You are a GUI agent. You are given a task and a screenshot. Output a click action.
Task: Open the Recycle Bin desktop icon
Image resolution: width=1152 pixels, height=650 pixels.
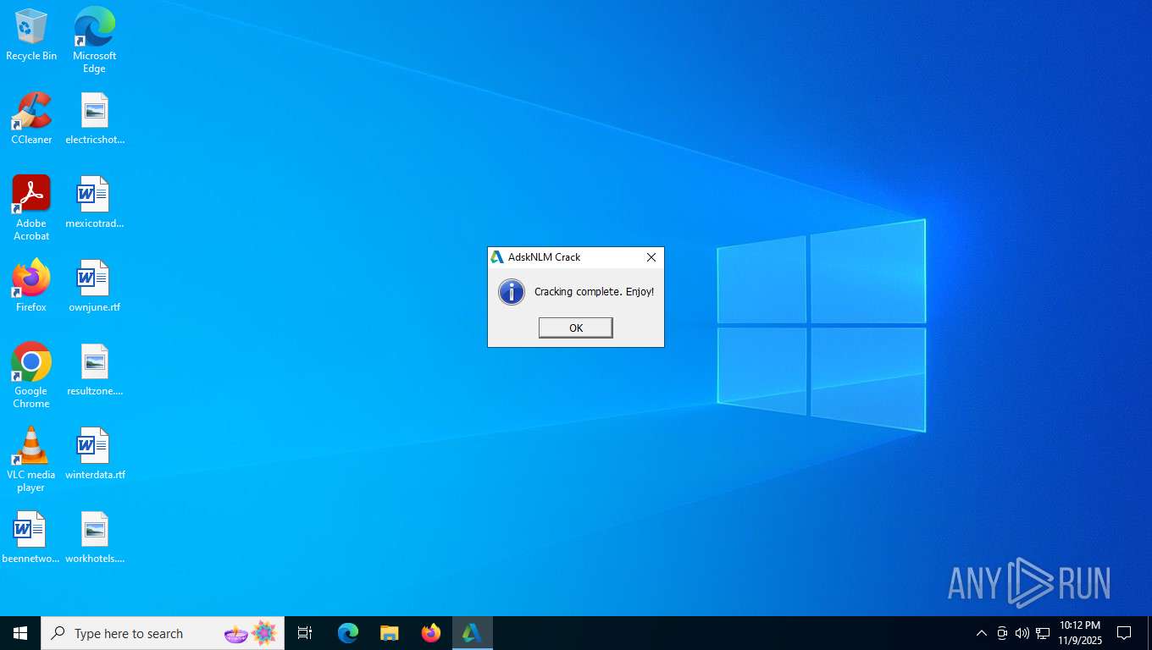[x=31, y=36]
